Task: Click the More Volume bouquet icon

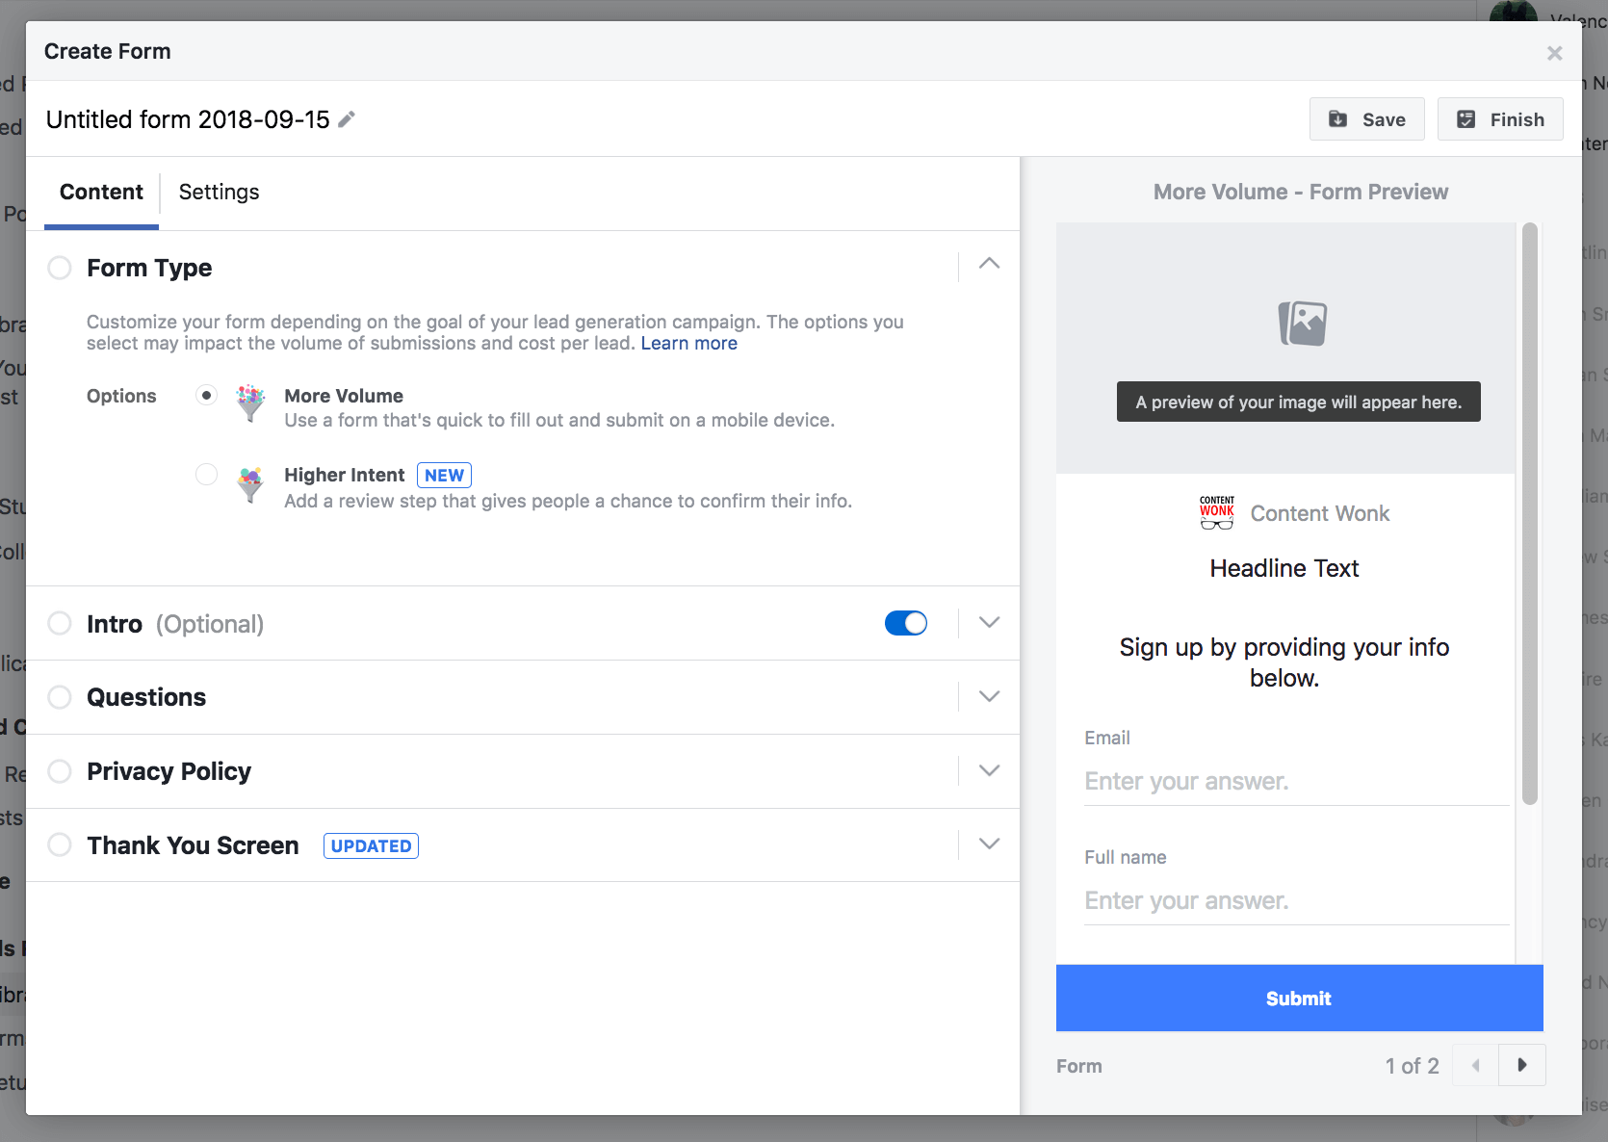Action: pyautogui.click(x=250, y=402)
